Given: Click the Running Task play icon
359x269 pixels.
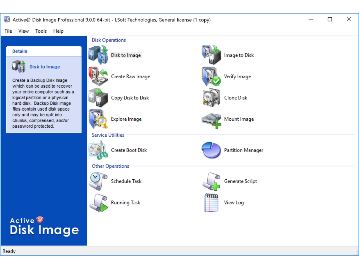Looking at the screenshot, I should [98, 203].
